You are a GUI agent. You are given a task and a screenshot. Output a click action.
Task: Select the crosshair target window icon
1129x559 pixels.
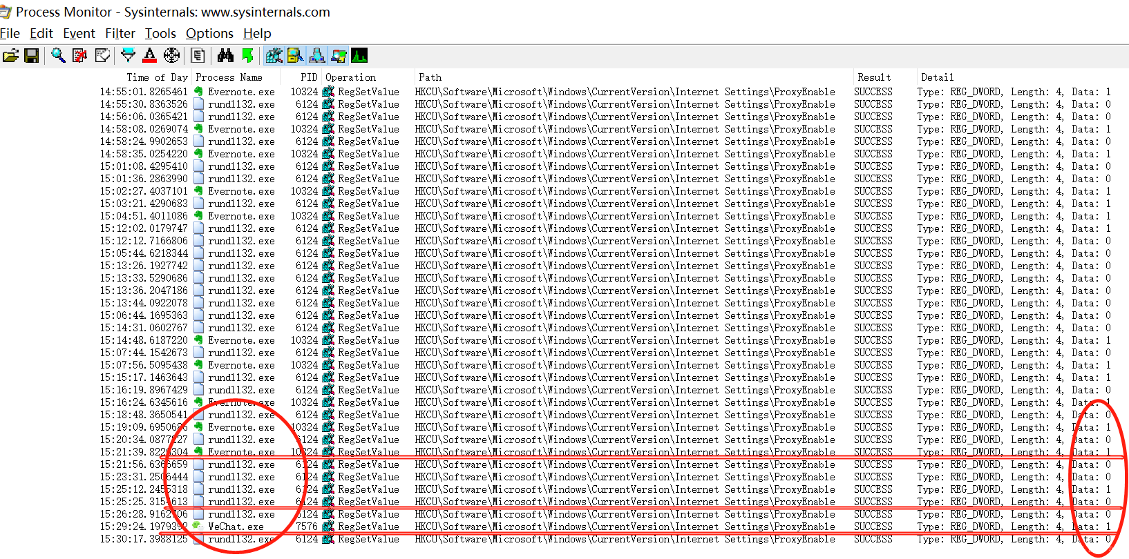pos(171,56)
